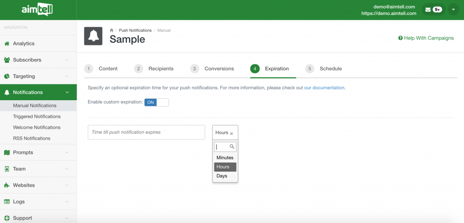Choose Minutes from the unit list
464x223 pixels.
225,158
